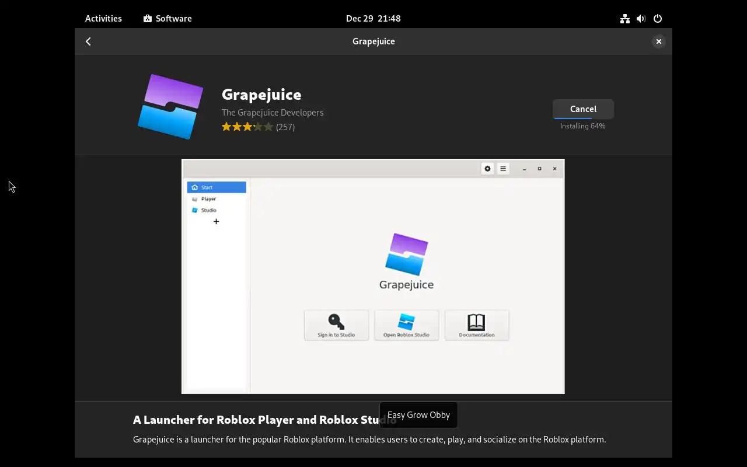Go back using the header arrow
Screen dimensions: 747x467
point(88,41)
